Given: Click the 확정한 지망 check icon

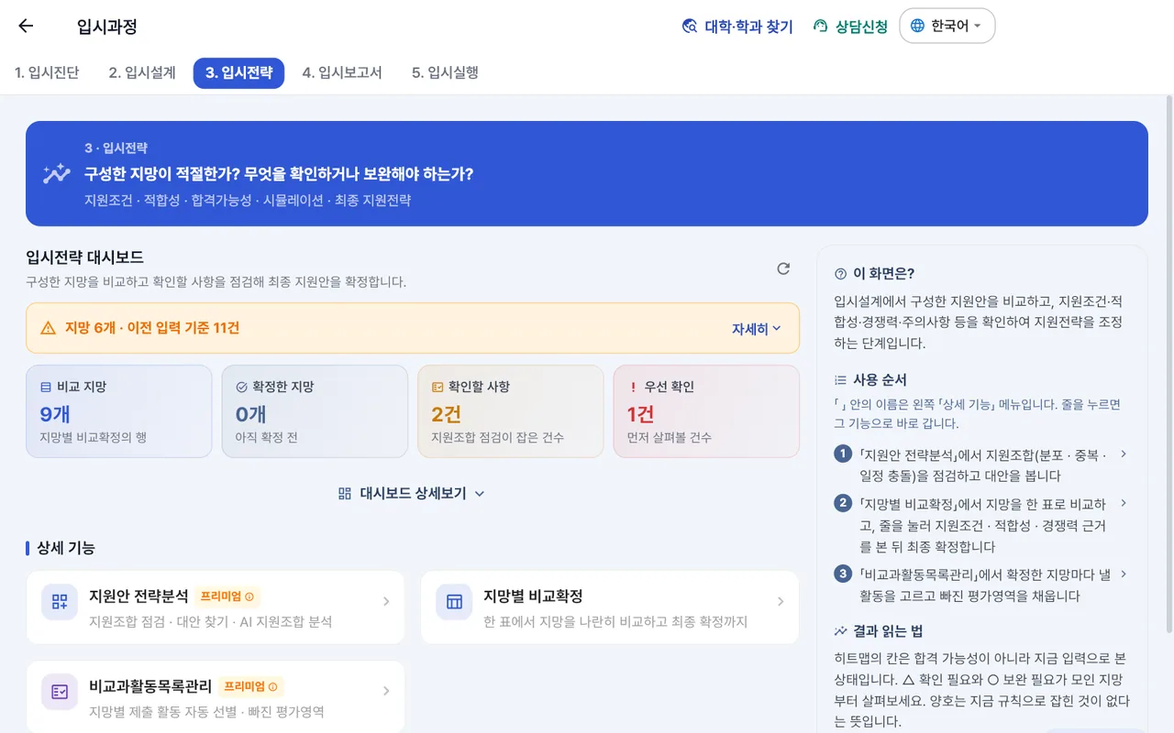Looking at the screenshot, I should pos(241,387).
